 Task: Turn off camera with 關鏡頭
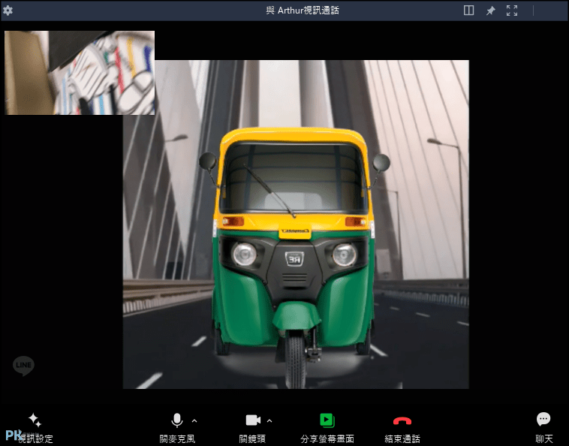(x=252, y=429)
